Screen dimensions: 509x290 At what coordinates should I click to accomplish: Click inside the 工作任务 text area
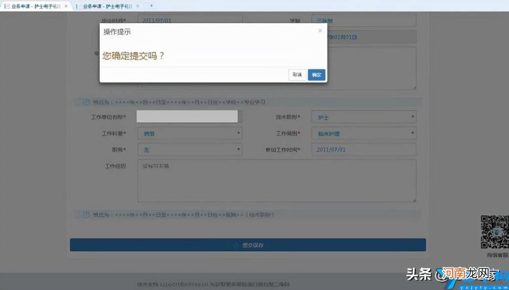point(277,180)
